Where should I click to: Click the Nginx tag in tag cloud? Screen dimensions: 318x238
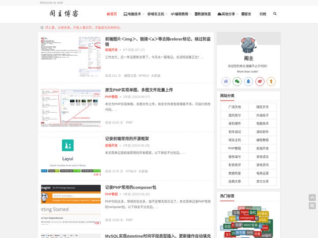point(244,212)
